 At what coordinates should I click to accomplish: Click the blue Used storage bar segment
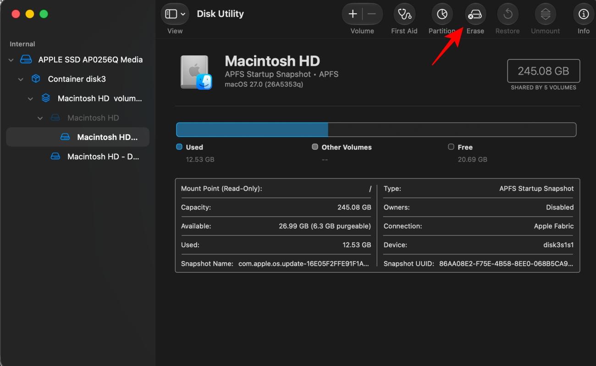pyautogui.click(x=252, y=129)
